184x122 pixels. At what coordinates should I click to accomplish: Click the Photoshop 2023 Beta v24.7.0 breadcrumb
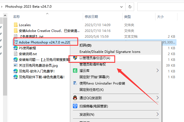[x=29, y=7]
